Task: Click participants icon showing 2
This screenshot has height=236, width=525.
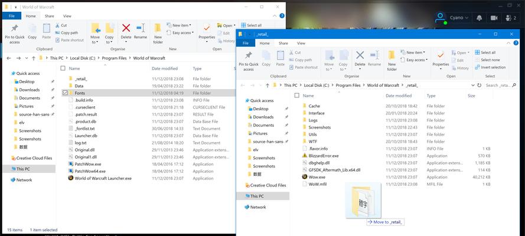Action: point(511,18)
